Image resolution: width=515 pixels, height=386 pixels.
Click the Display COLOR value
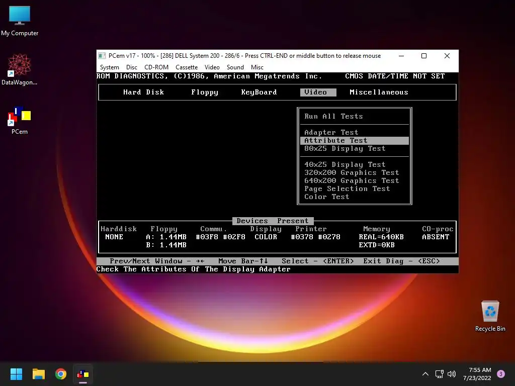[266, 237]
